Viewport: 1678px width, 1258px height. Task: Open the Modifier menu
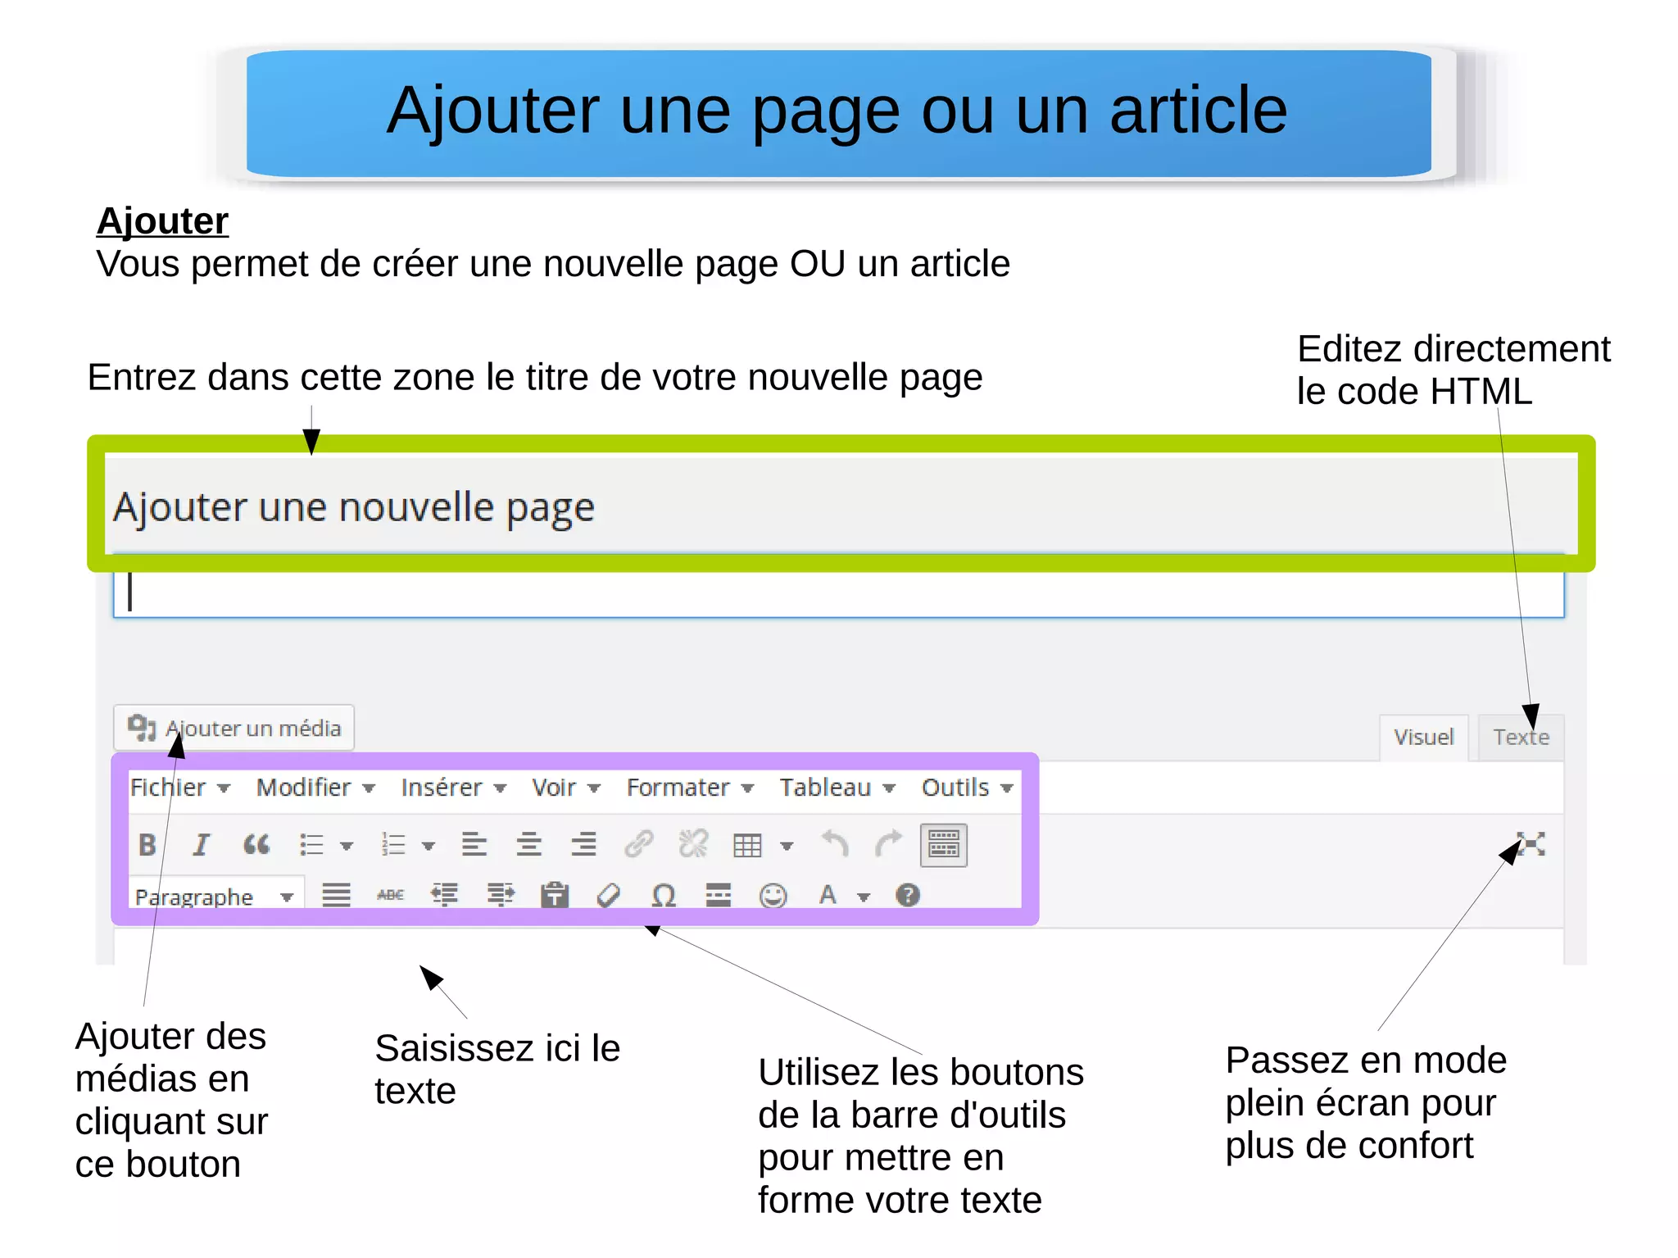315,788
